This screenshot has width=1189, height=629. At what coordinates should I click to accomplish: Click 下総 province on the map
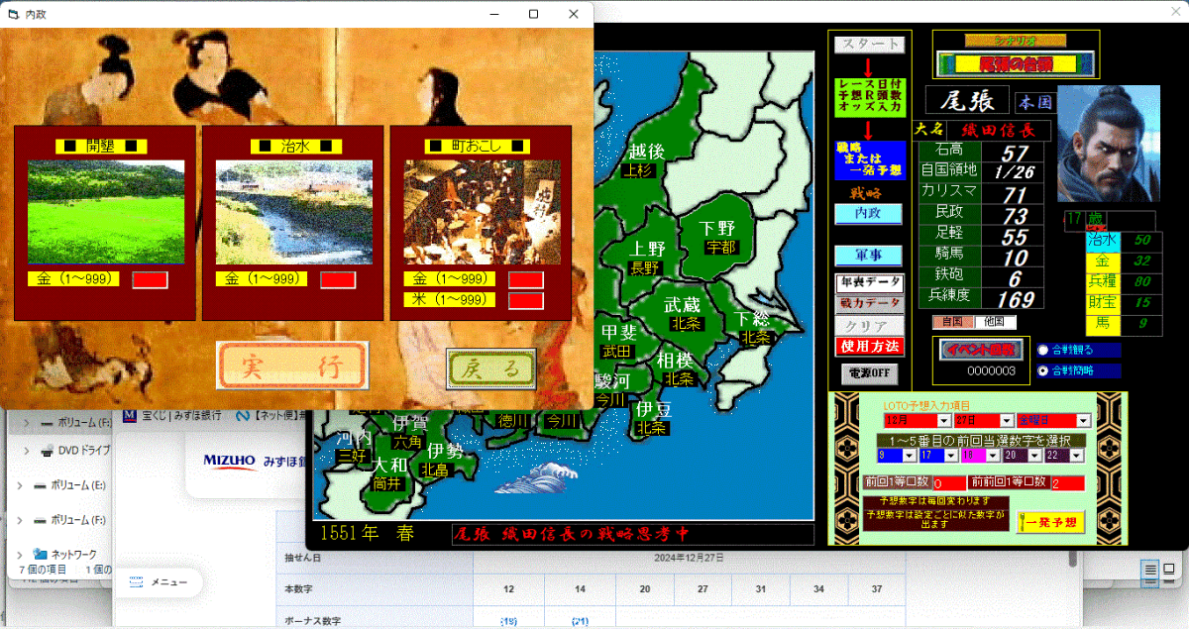point(753,319)
